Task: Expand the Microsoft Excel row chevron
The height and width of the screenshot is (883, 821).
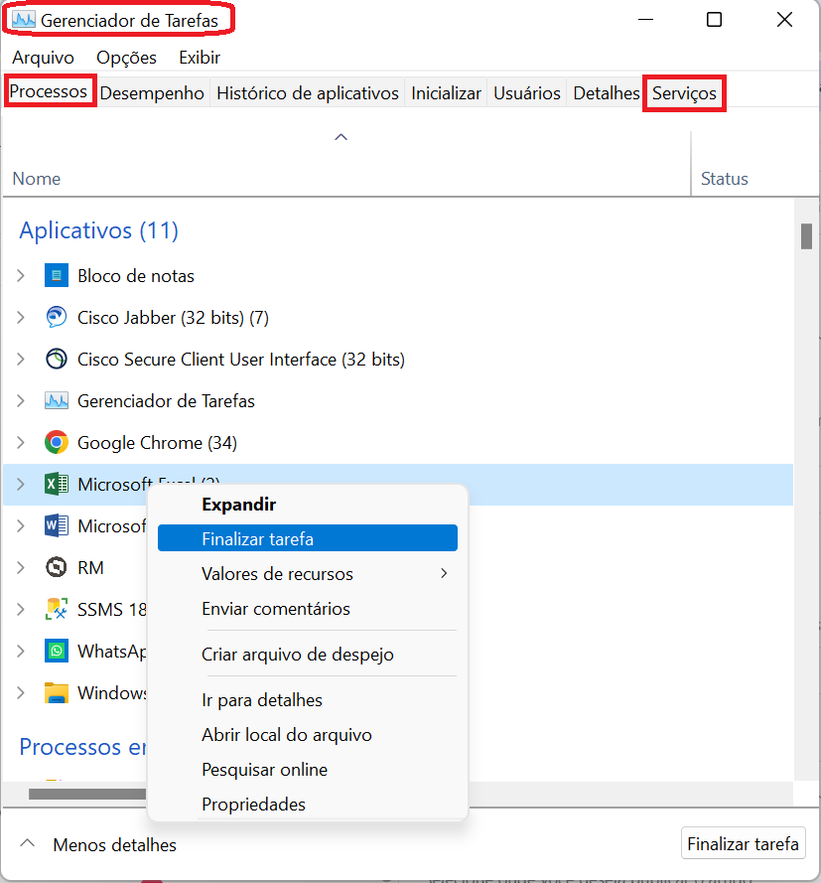Action: tap(21, 484)
